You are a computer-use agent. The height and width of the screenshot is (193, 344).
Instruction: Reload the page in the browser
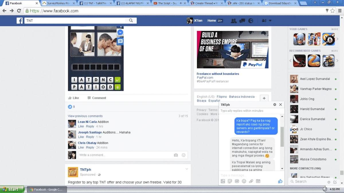coord(19,11)
